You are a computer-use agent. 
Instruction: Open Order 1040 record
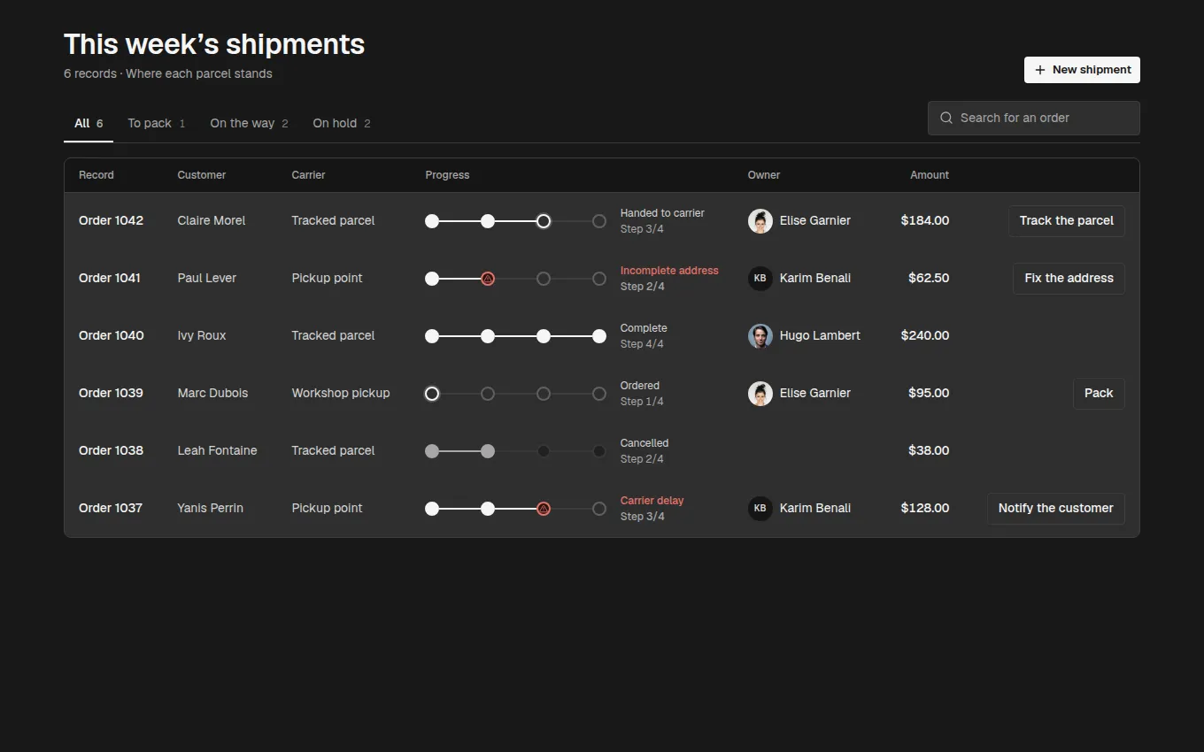point(112,336)
